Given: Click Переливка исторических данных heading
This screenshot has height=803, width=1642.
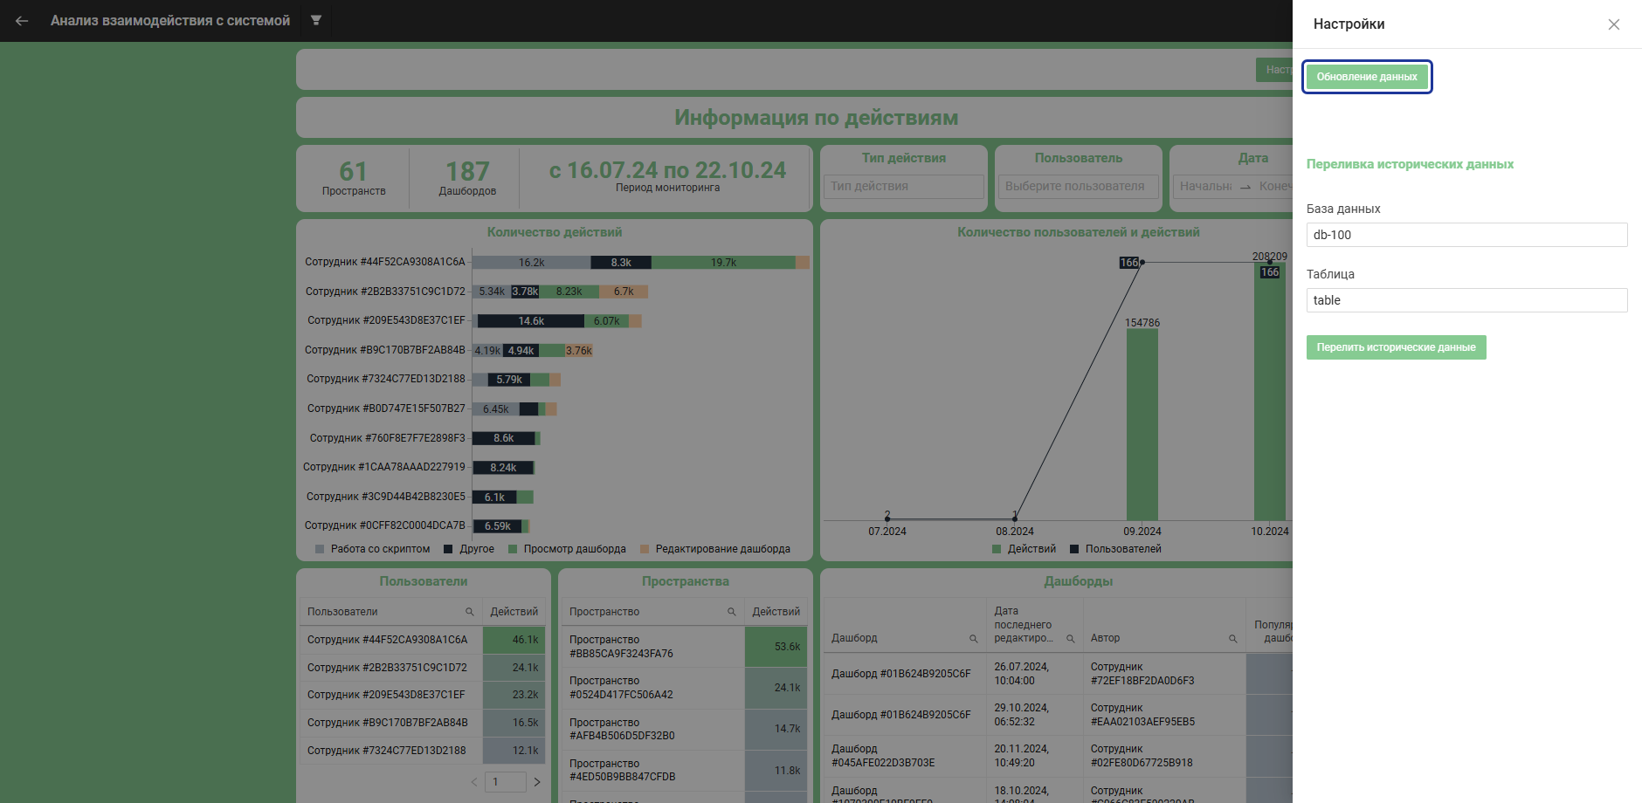Looking at the screenshot, I should tap(1410, 164).
